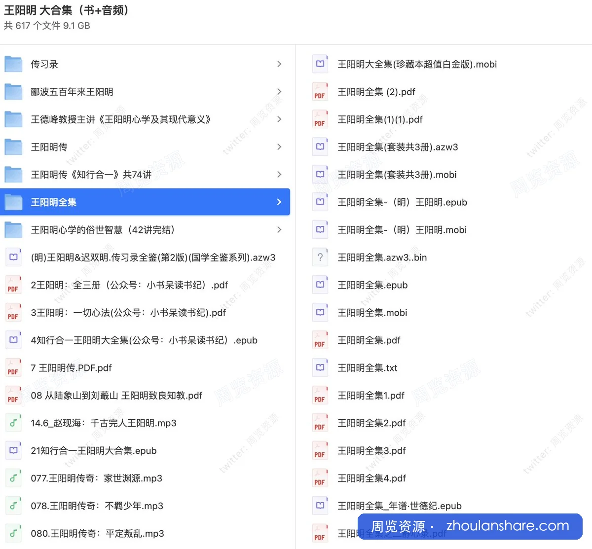Click the ebook icon for 王阳明大全集(珍藏本超值白金版).mobi
592x549 pixels.
click(x=320, y=64)
